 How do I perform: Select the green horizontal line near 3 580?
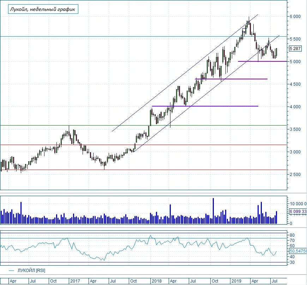[x=143, y=125]
